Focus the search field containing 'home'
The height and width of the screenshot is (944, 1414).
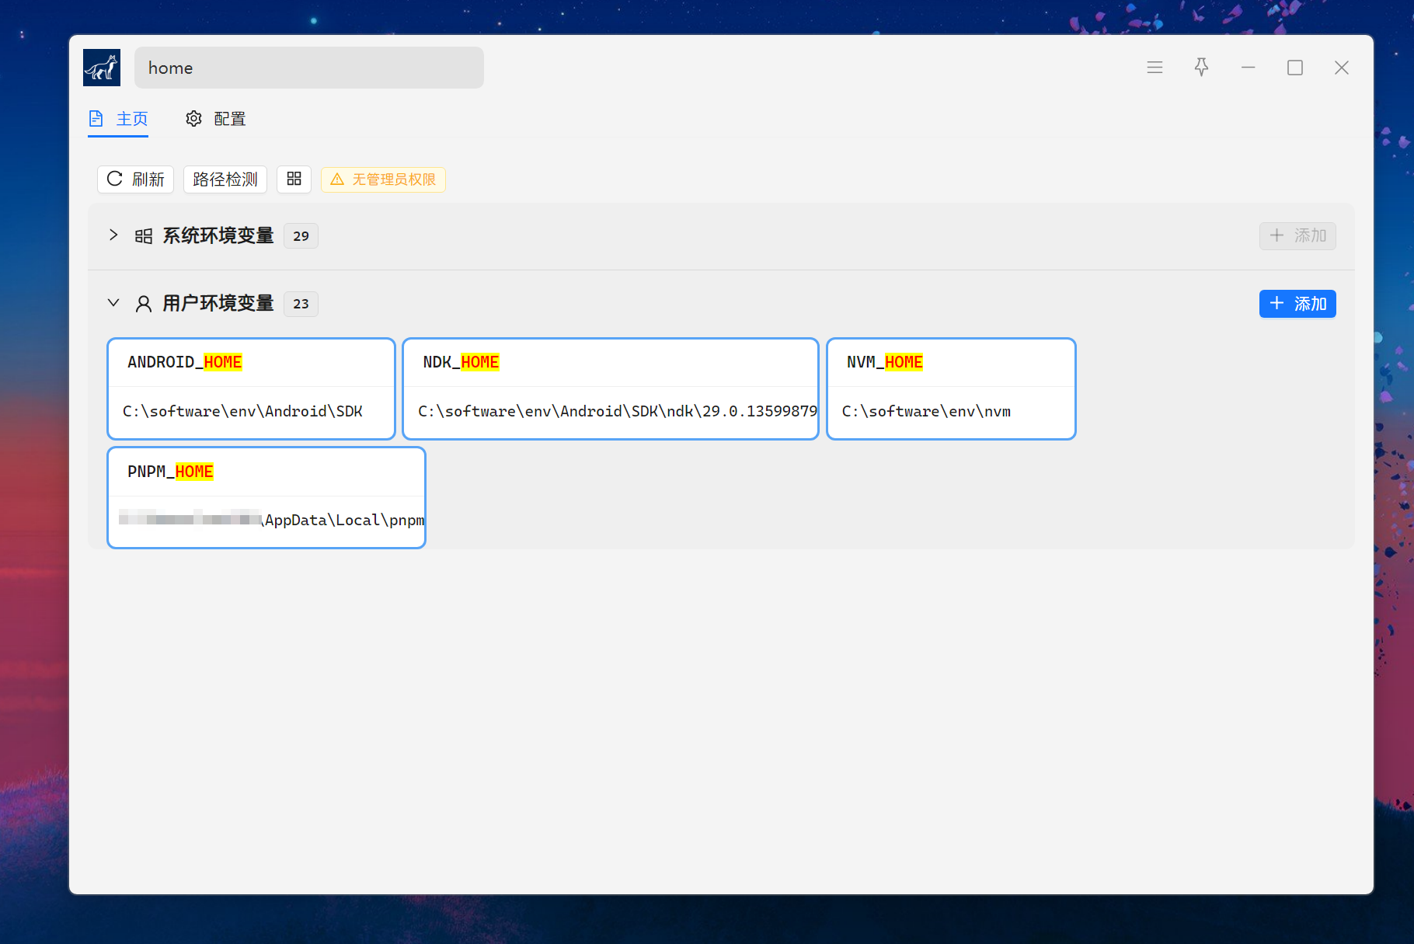coord(308,68)
